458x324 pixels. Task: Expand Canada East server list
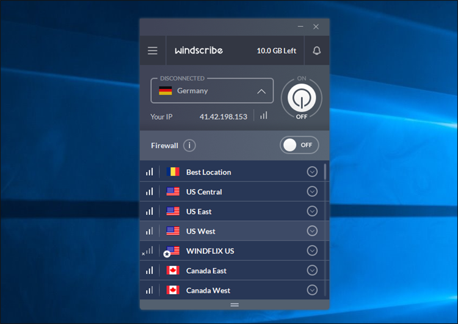click(x=312, y=270)
